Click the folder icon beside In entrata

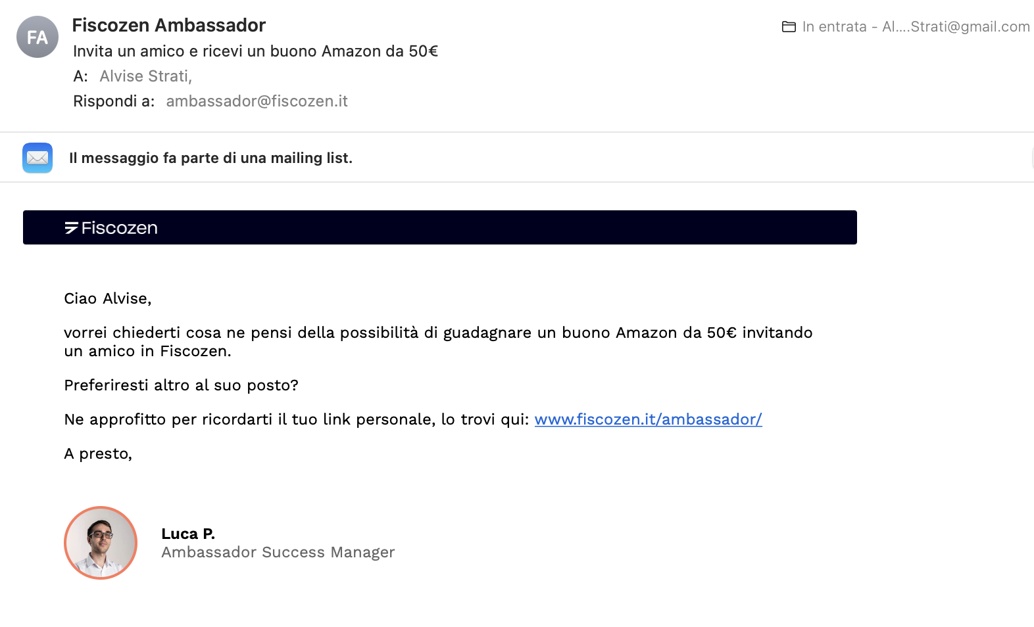789,27
